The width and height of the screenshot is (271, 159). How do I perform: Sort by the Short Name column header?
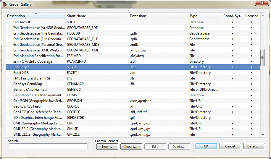point(97,16)
